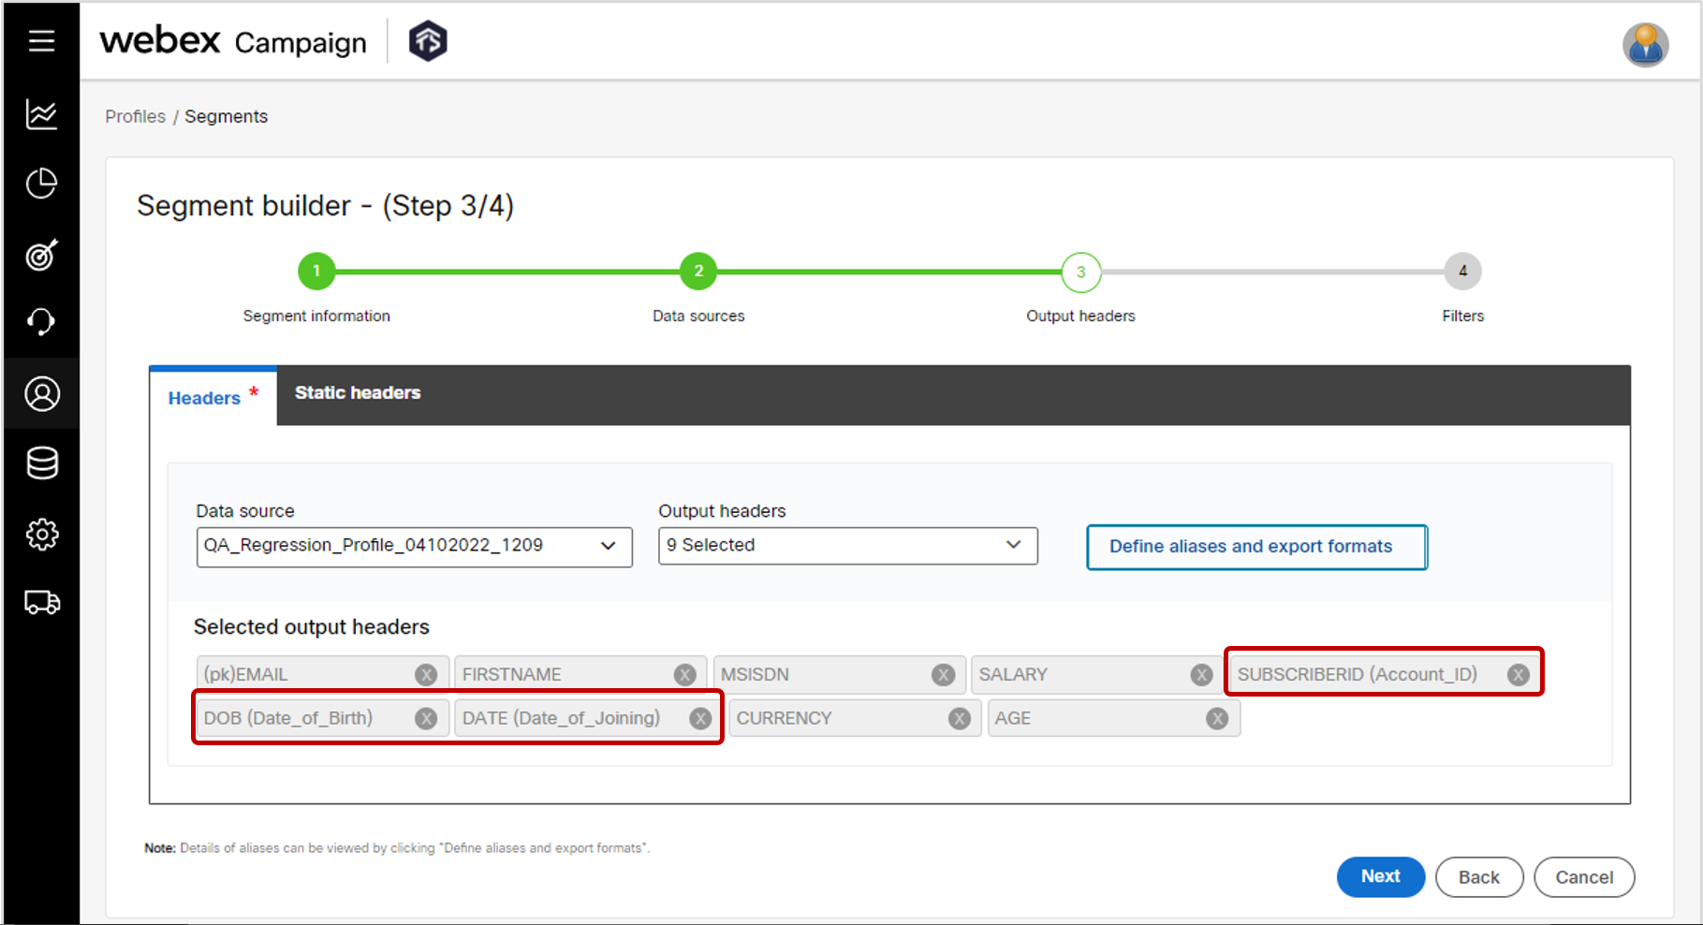Open the headset support icon
The height and width of the screenshot is (925, 1703).
click(x=41, y=323)
